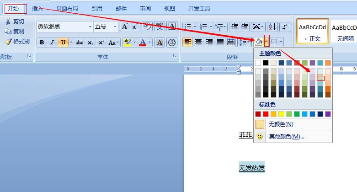The height and width of the screenshot is (192, 357).
Task: Toggle Underline formatting
Action: tap(63, 43)
